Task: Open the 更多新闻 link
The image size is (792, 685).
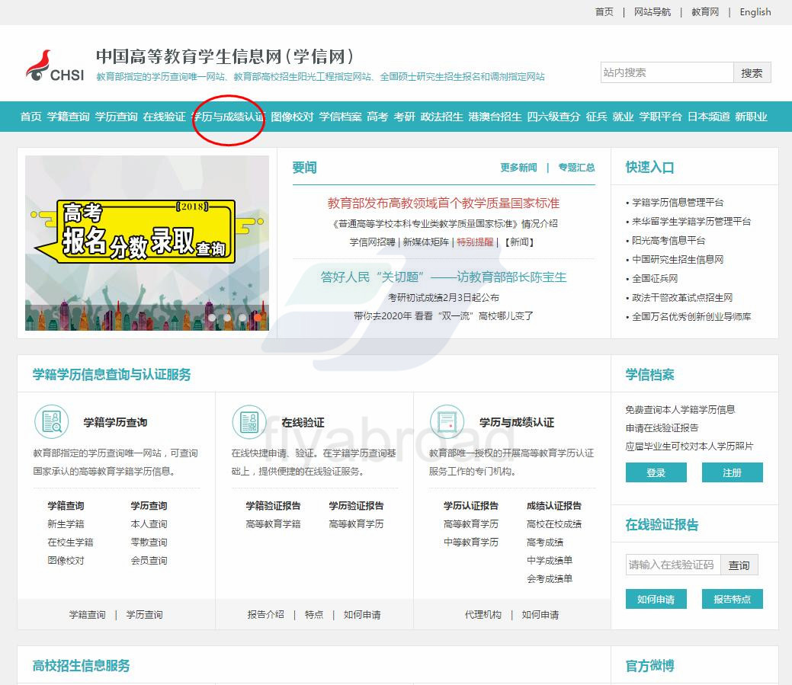Action: coord(518,168)
